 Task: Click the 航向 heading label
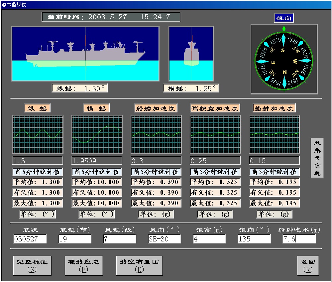click(284, 18)
